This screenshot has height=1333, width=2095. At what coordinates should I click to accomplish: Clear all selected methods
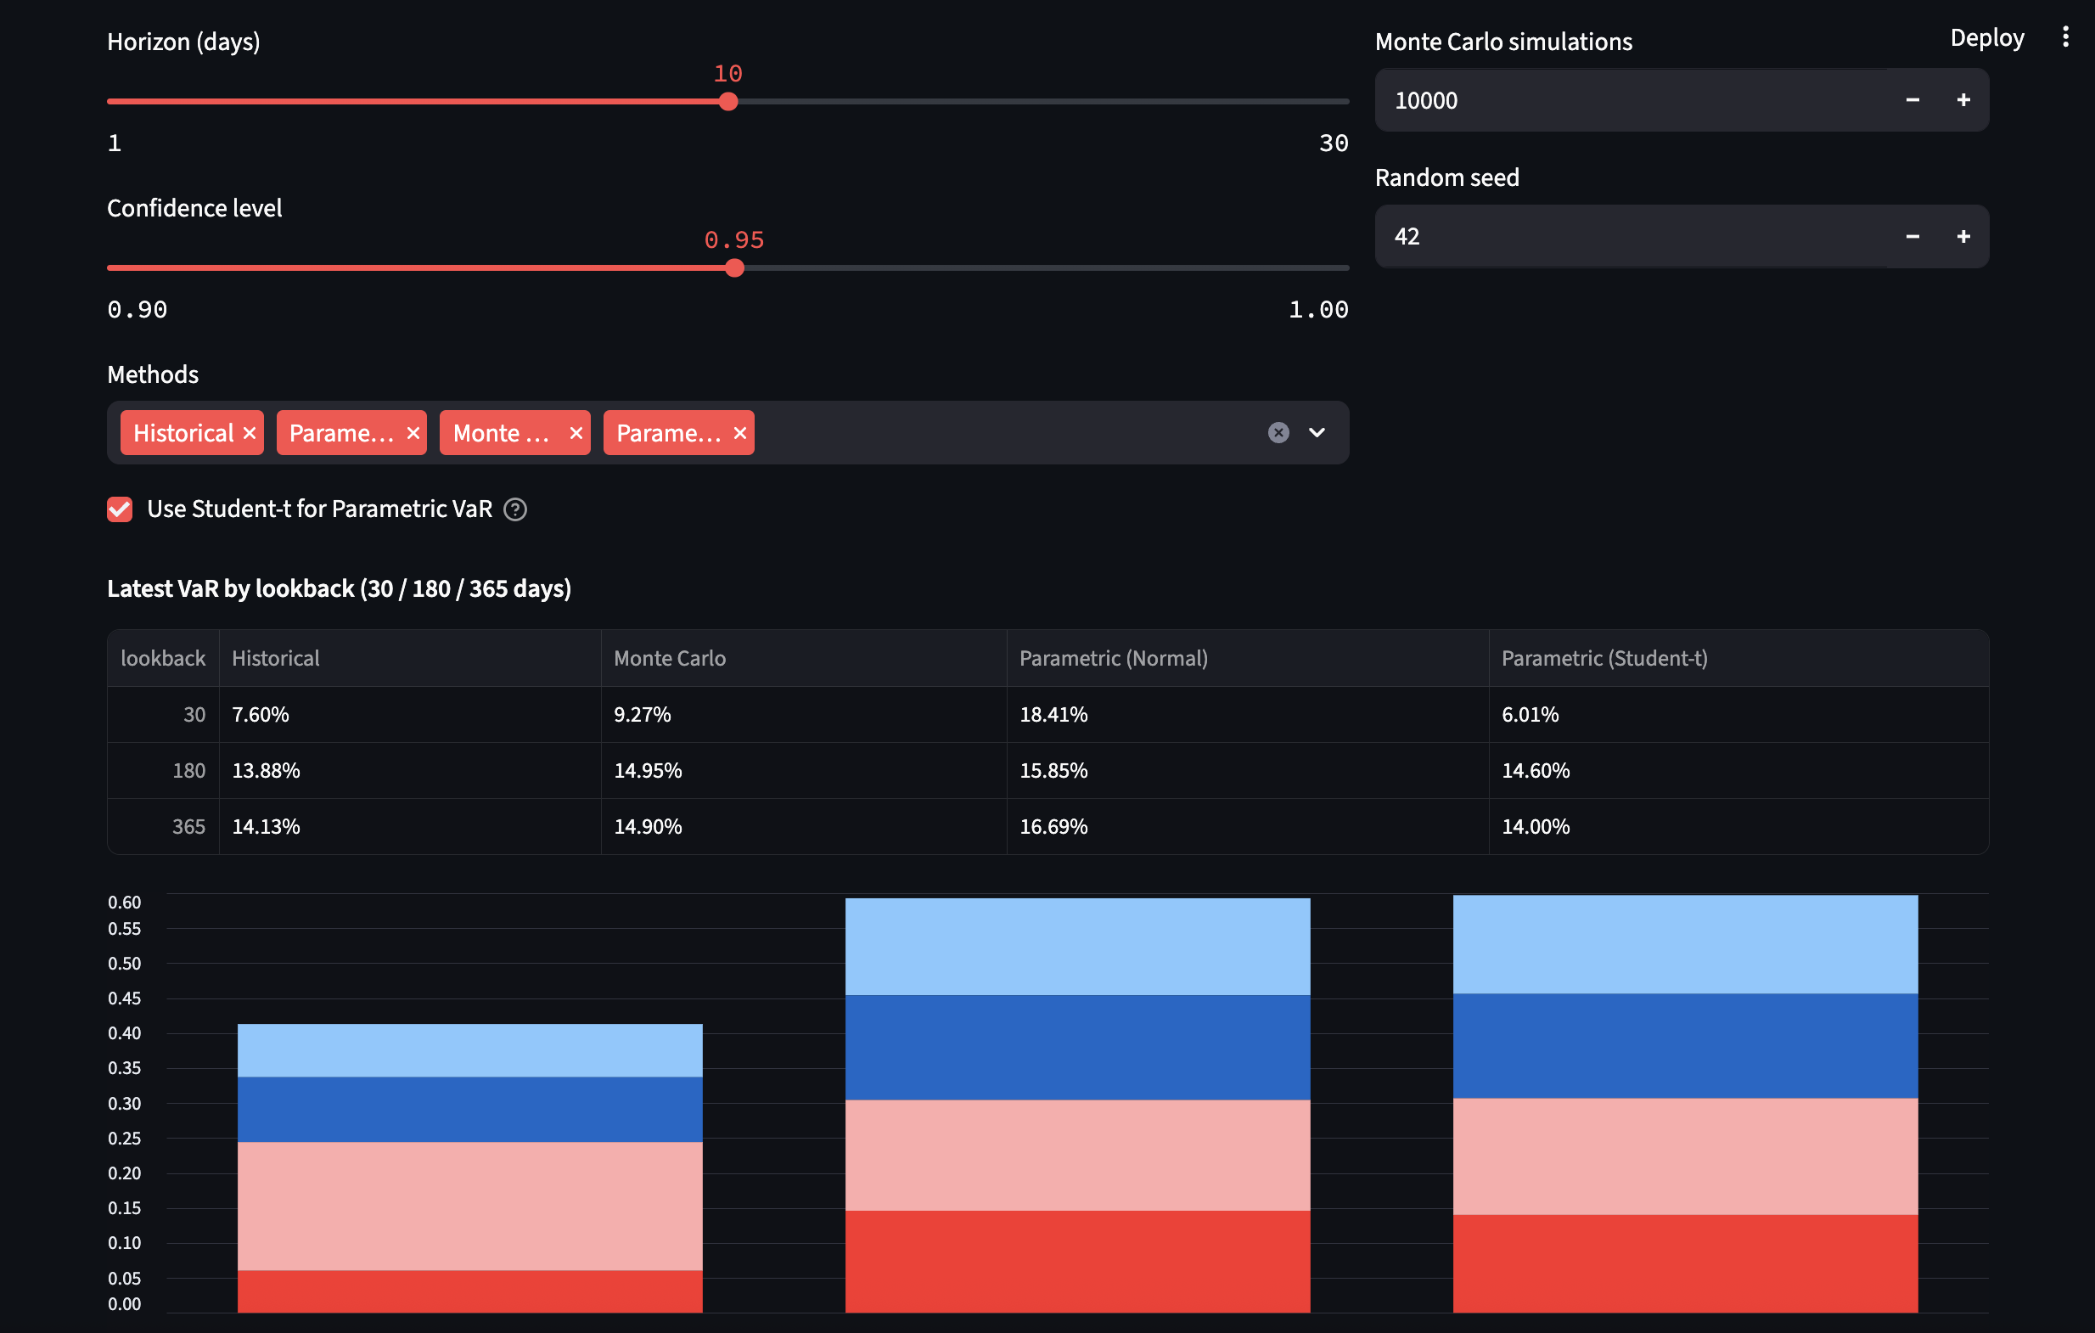(x=1278, y=432)
